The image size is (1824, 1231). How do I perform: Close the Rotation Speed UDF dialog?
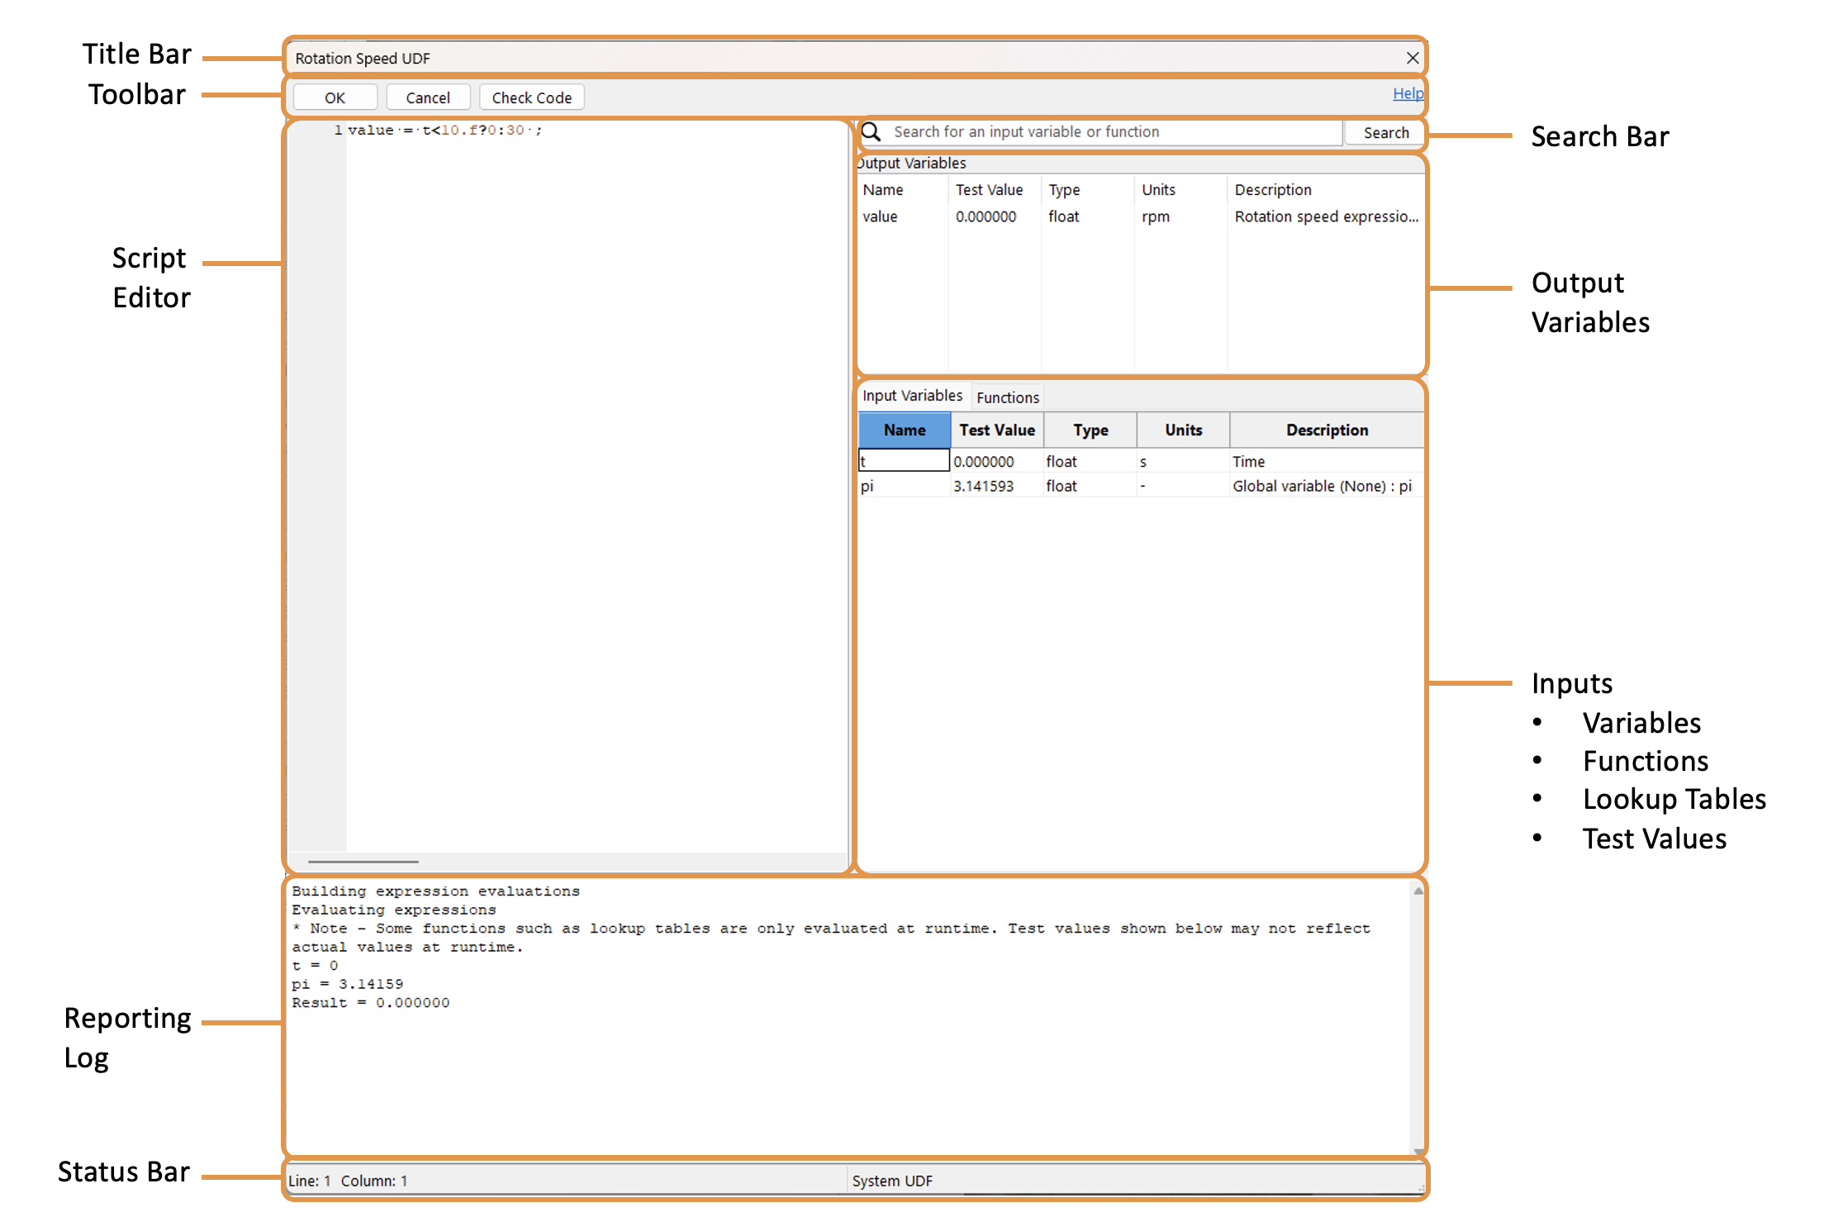click(1413, 58)
